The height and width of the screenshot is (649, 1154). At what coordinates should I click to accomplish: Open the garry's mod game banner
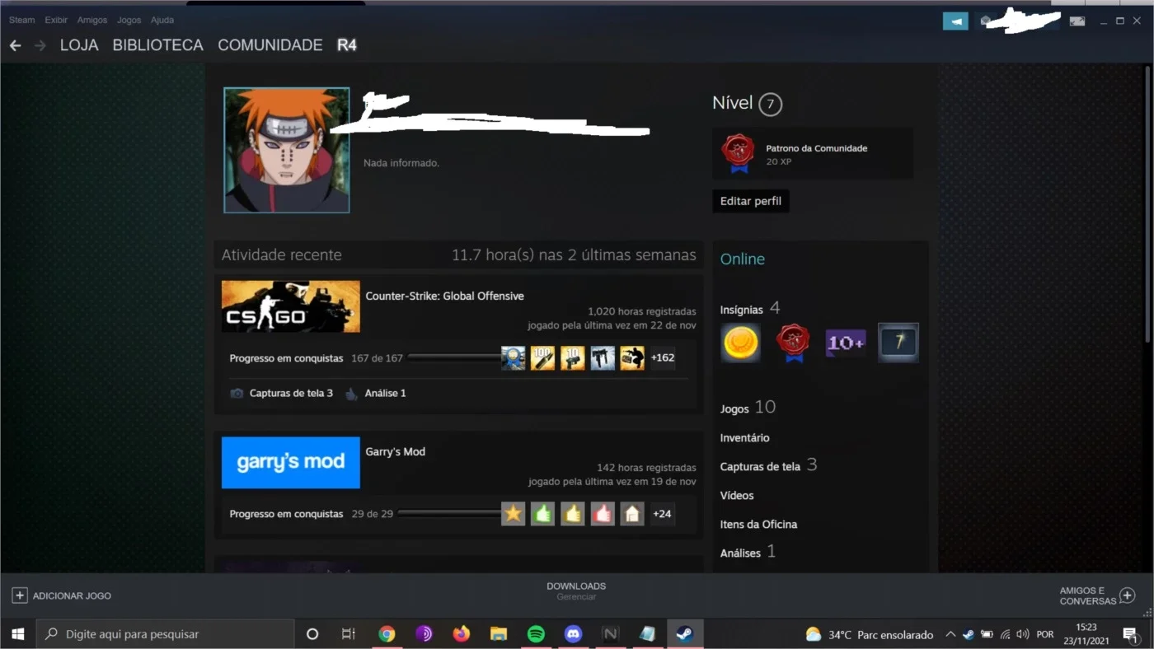(291, 462)
